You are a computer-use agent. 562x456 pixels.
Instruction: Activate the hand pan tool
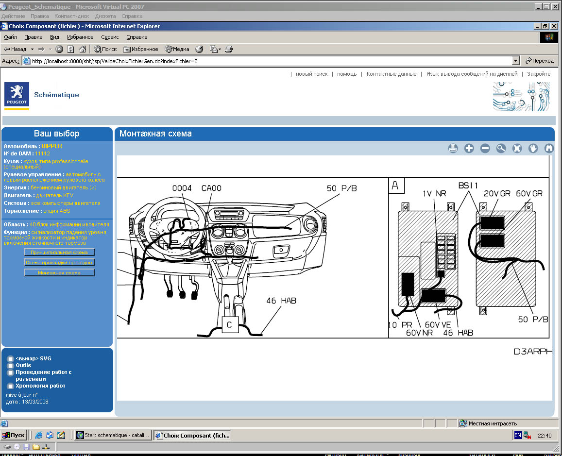point(533,149)
